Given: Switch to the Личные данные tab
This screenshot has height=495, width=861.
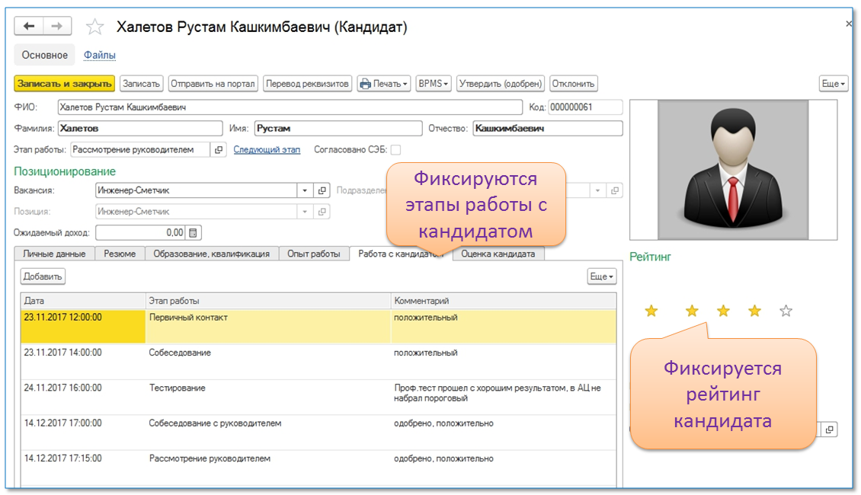Looking at the screenshot, I should point(54,254).
